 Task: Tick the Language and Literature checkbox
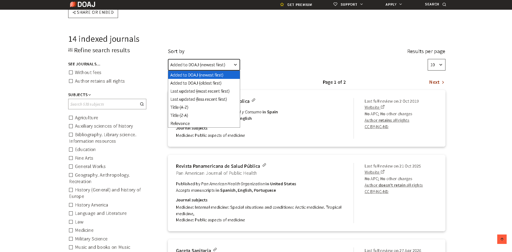click(x=71, y=213)
